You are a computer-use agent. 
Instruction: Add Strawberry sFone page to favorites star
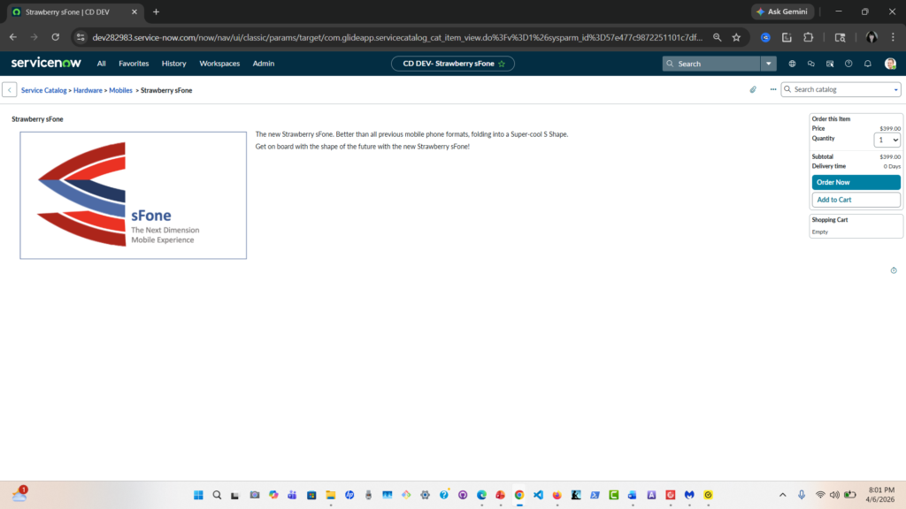502,64
